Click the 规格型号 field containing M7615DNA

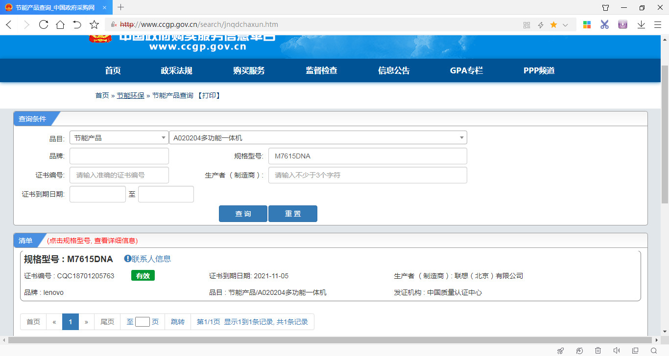tap(367, 156)
